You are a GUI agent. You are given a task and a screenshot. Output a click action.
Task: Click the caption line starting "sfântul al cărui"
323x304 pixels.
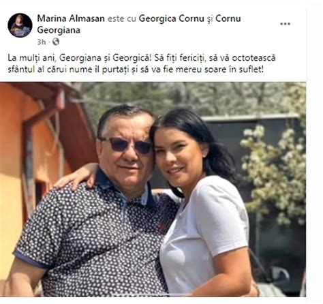coord(136,70)
